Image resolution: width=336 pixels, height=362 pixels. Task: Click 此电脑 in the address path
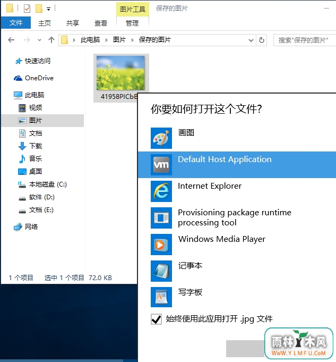click(x=90, y=40)
